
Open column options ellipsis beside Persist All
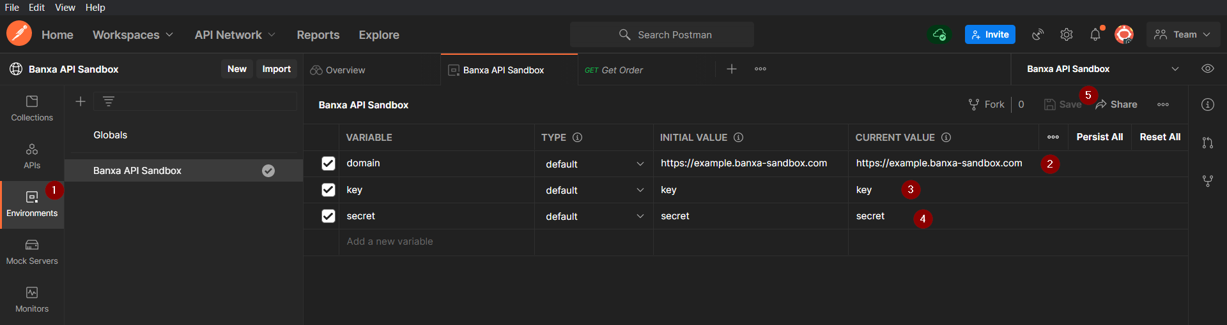pyautogui.click(x=1053, y=137)
